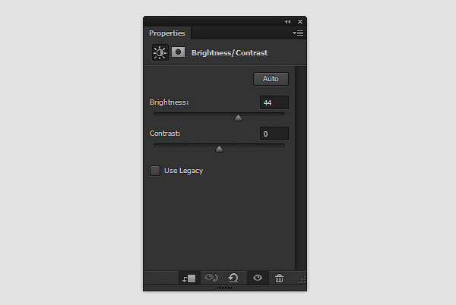This screenshot has width=456, height=305.
Task: Clip adjustment to layer below icon
Action: [189, 278]
